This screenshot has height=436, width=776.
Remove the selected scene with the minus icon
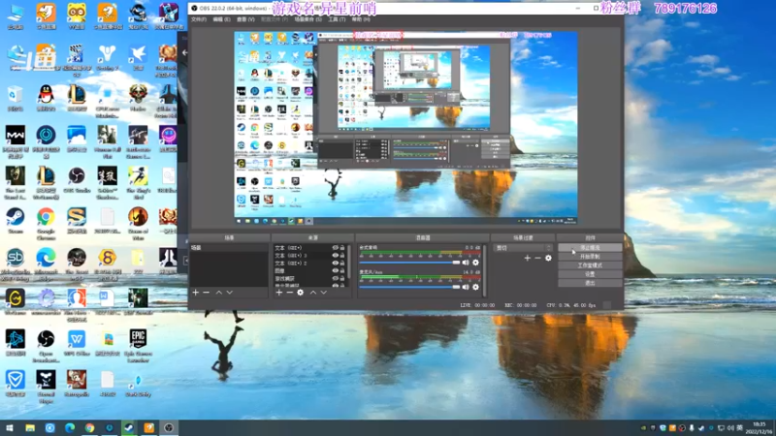point(206,293)
